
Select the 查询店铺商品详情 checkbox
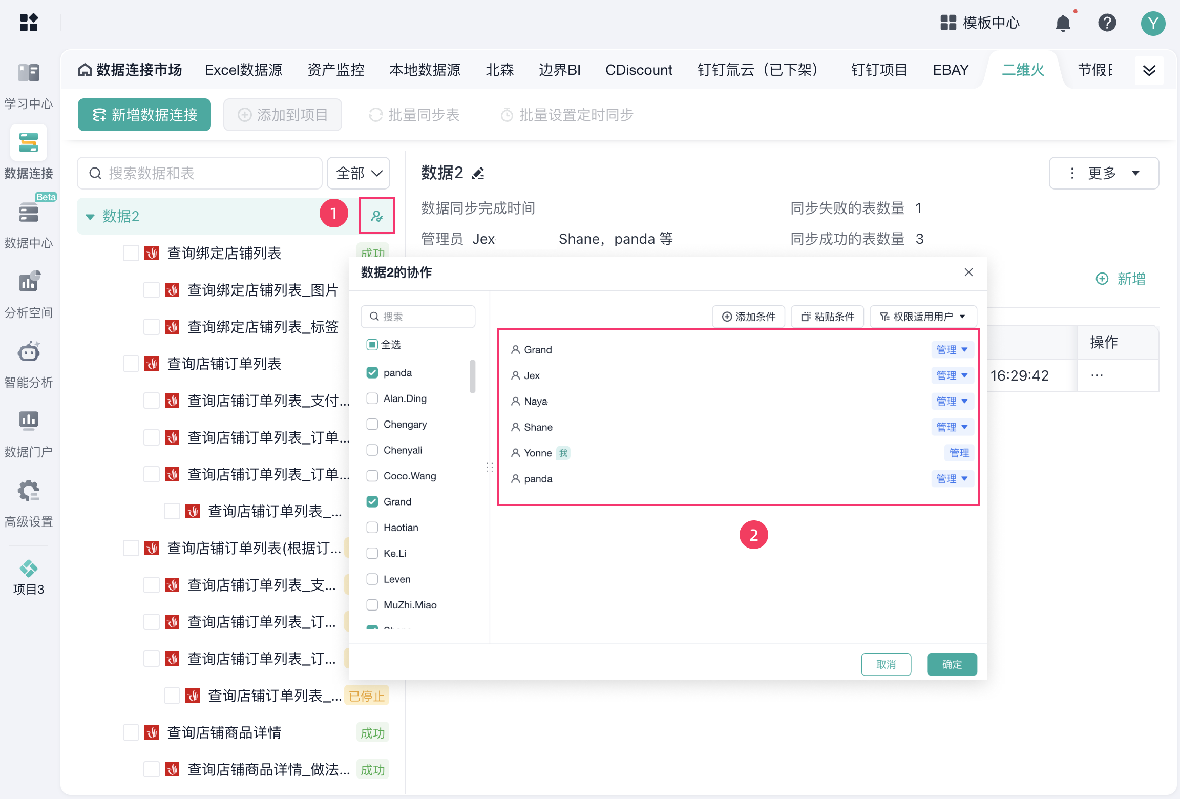131,732
